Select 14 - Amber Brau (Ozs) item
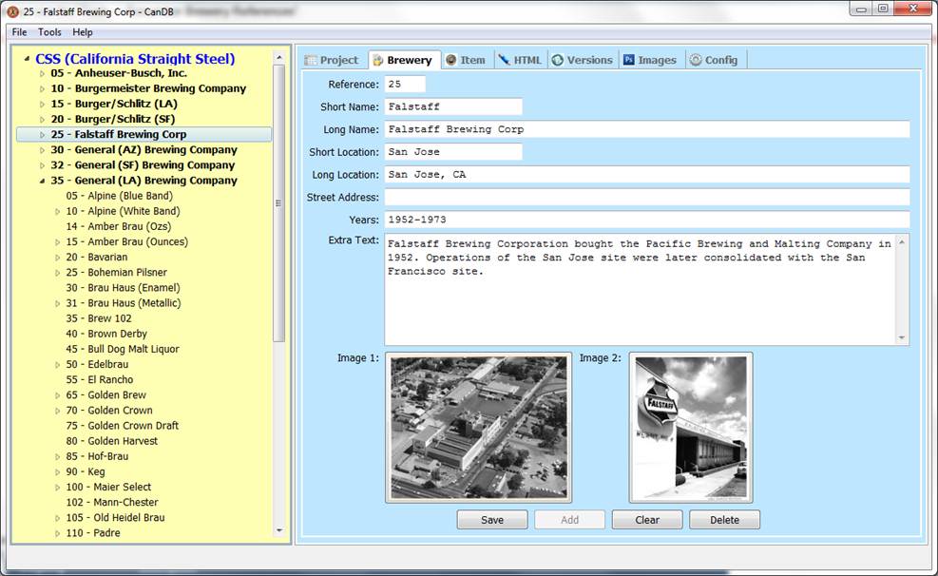The height and width of the screenshot is (576, 938). pyautogui.click(x=119, y=226)
